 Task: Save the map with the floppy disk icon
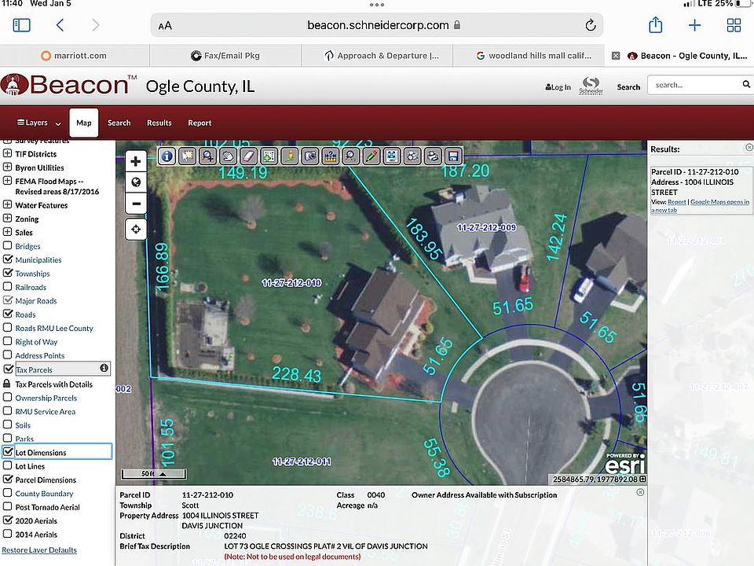click(x=453, y=156)
